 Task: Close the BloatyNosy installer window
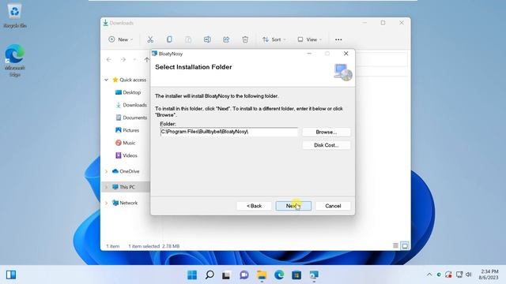coord(346,54)
